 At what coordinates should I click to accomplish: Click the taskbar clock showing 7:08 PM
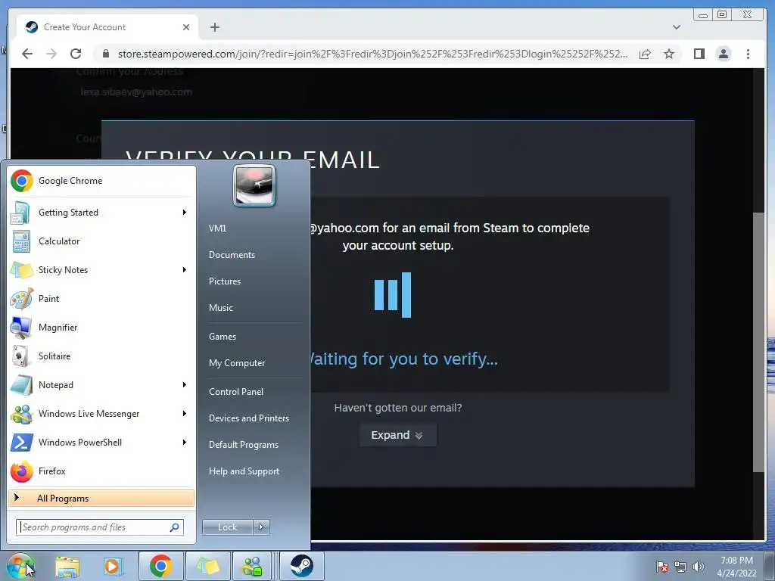coord(736,567)
